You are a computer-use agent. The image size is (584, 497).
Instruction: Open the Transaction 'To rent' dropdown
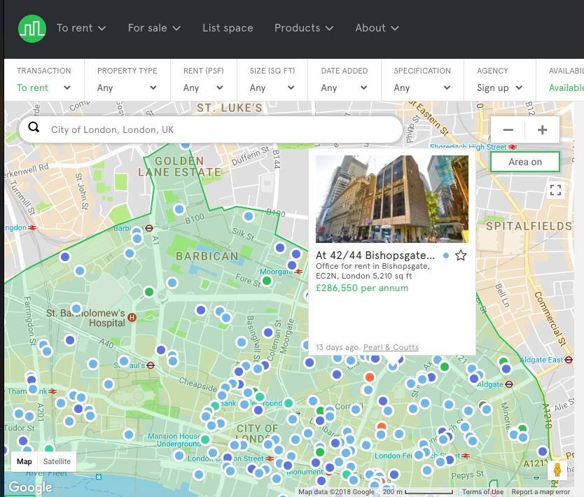(43, 87)
